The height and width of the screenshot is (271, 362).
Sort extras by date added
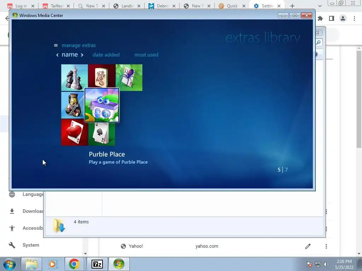tap(106, 55)
